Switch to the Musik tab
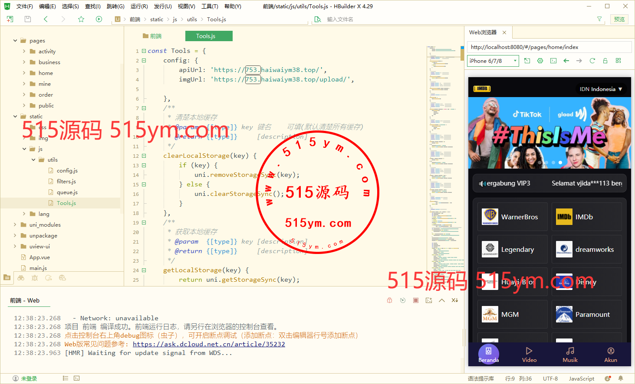Screen dimensions: 635x384 coord(570,354)
